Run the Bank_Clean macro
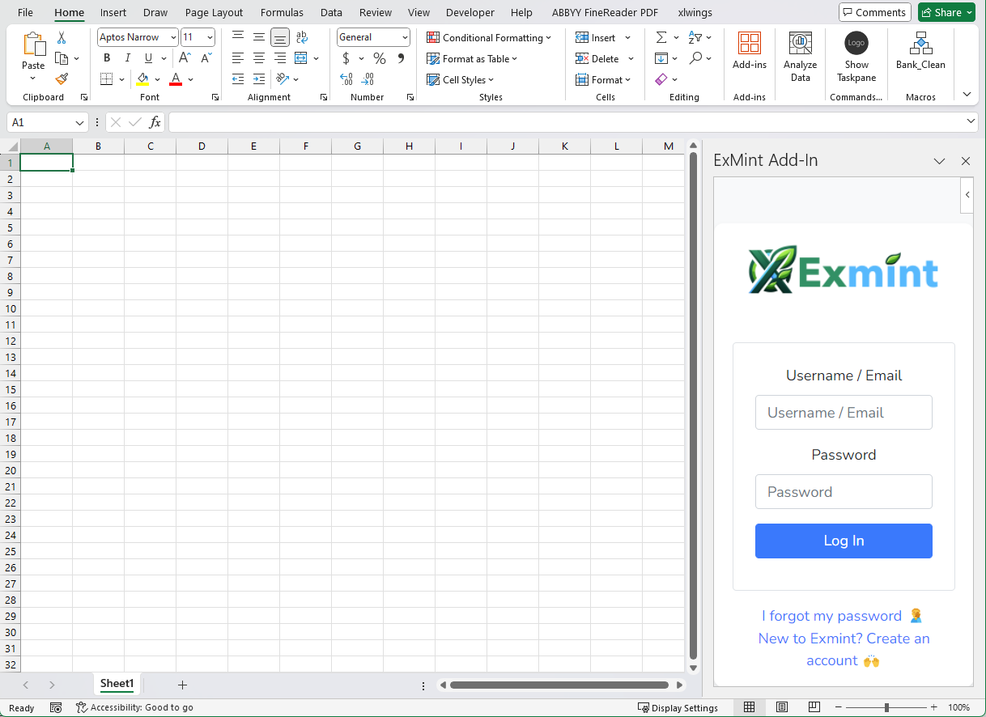986x717 pixels. point(920,53)
